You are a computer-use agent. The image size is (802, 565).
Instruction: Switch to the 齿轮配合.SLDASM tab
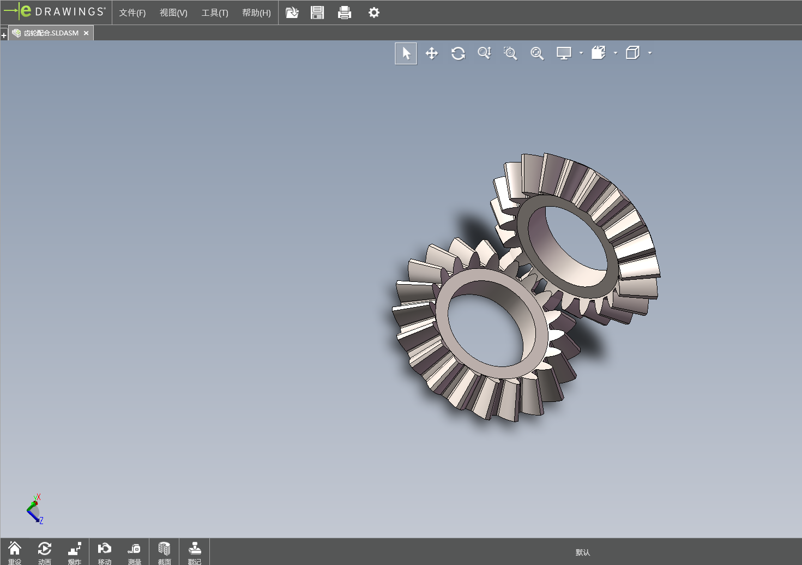click(x=51, y=33)
